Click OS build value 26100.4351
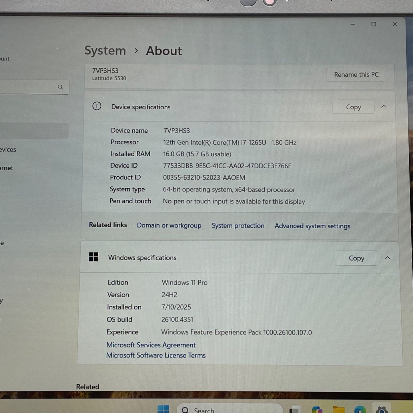 177,319
